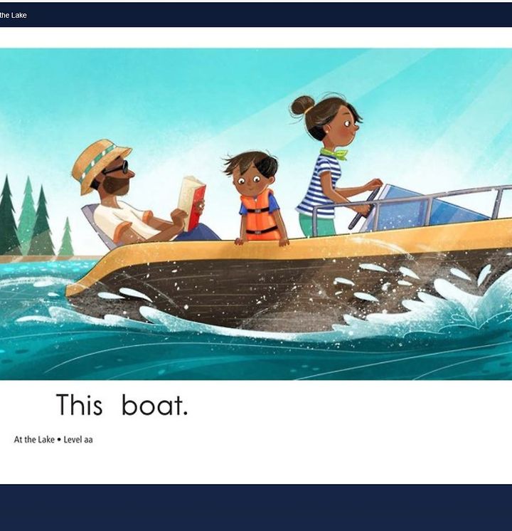Click the word "This" in the sentence
Image resolution: width=512 pixels, height=531 pixels.
[79, 404]
